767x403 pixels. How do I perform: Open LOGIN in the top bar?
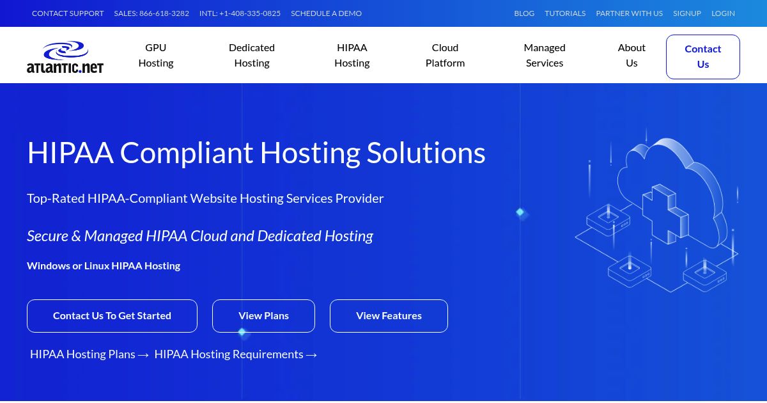[723, 13]
